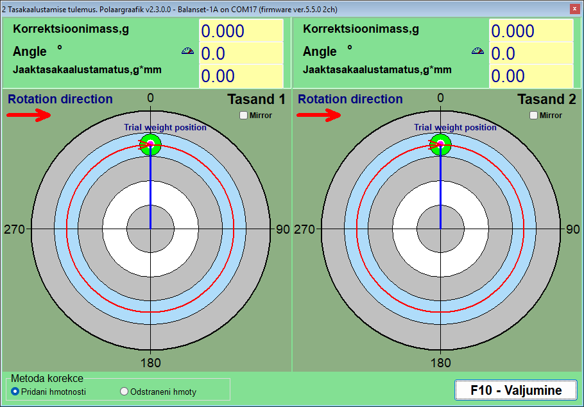This screenshot has height=407, width=584.
Task: Click the Metoda korekce group label
Action: pos(47,378)
